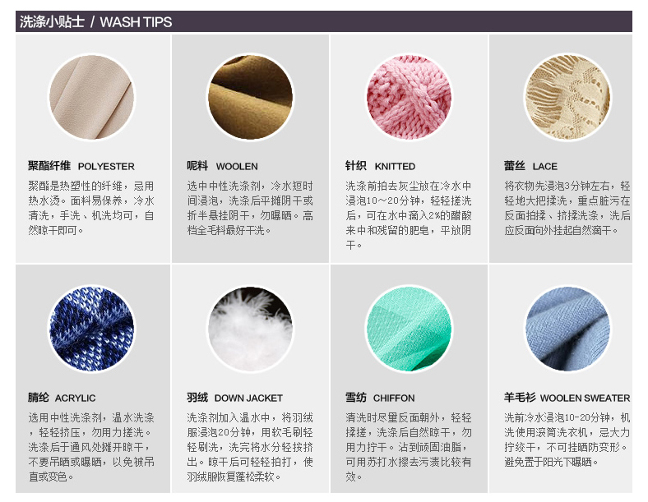The width and height of the screenshot is (648, 502).
Task: Click the blue acrylic knit pattern image
Action: pos(92,329)
